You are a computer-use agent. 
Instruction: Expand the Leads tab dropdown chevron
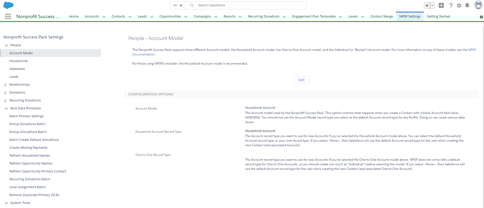coord(152,17)
